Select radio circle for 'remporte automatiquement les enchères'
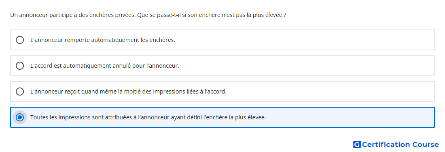 20,40
